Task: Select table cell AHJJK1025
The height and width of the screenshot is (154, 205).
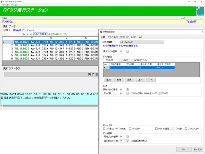Action: pyautogui.click(x=22, y=59)
